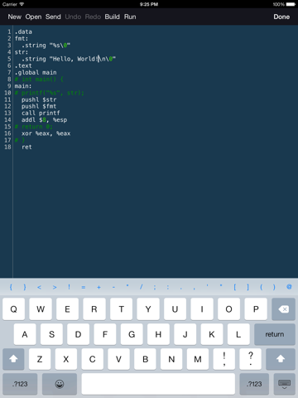The image size is (298, 398).
Task: Click the "call printf" instruction
Action: click(x=41, y=113)
